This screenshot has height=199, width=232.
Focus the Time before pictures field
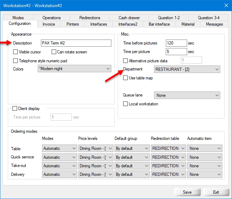click(x=176, y=43)
